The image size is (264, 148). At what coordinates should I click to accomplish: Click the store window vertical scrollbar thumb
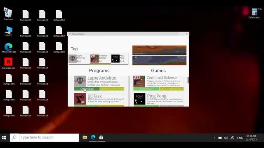(x=188, y=80)
